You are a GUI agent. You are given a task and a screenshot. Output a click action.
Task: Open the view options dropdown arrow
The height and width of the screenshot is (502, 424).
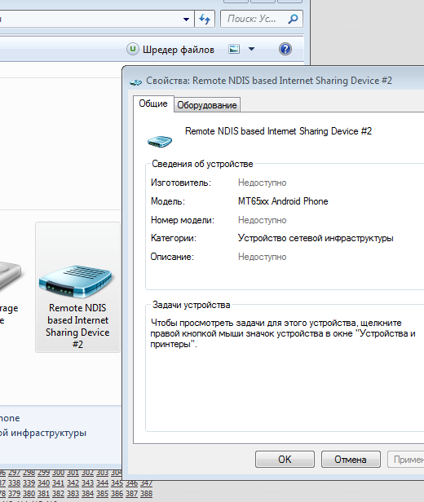click(x=251, y=49)
